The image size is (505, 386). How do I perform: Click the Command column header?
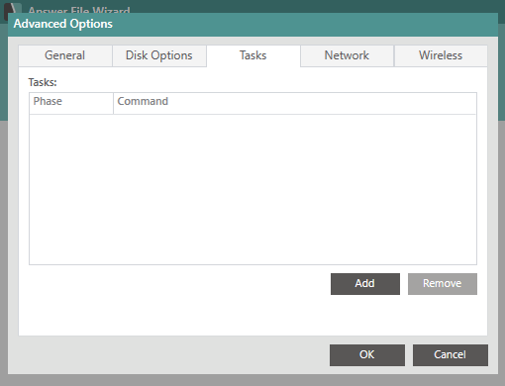[x=295, y=103]
